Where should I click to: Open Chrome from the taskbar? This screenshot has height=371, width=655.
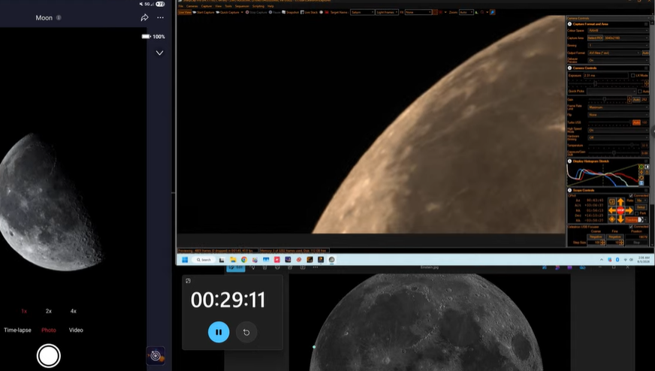coord(244,259)
